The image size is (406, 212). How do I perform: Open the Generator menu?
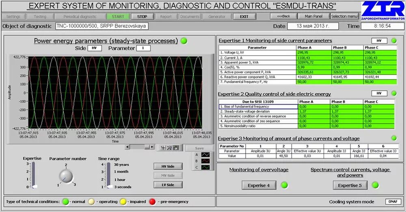217,17
